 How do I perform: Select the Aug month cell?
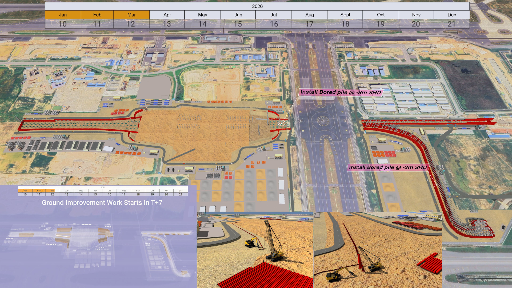tap(309, 15)
